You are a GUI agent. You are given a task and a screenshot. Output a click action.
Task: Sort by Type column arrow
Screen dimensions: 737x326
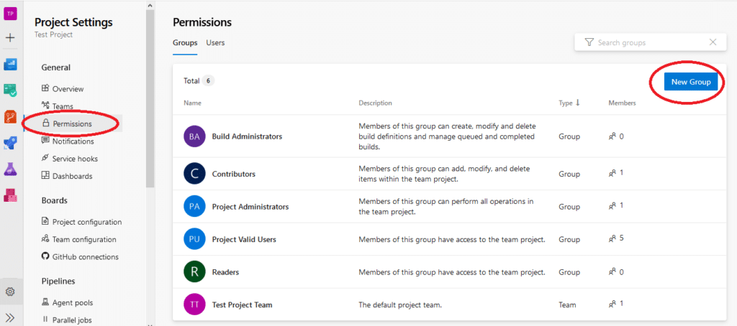578,103
